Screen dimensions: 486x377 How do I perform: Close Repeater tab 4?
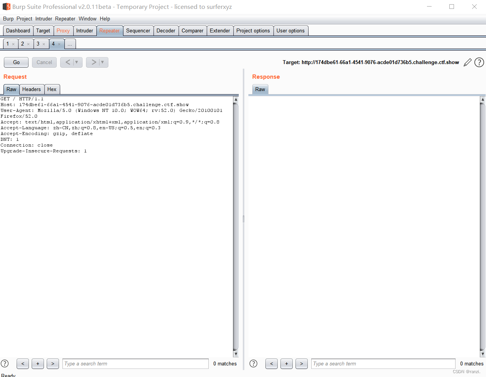click(59, 44)
